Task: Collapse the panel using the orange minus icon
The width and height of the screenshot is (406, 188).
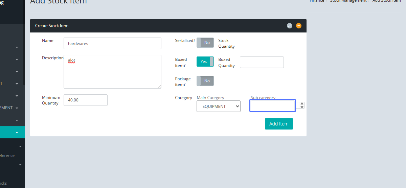Action: (299, 26)
